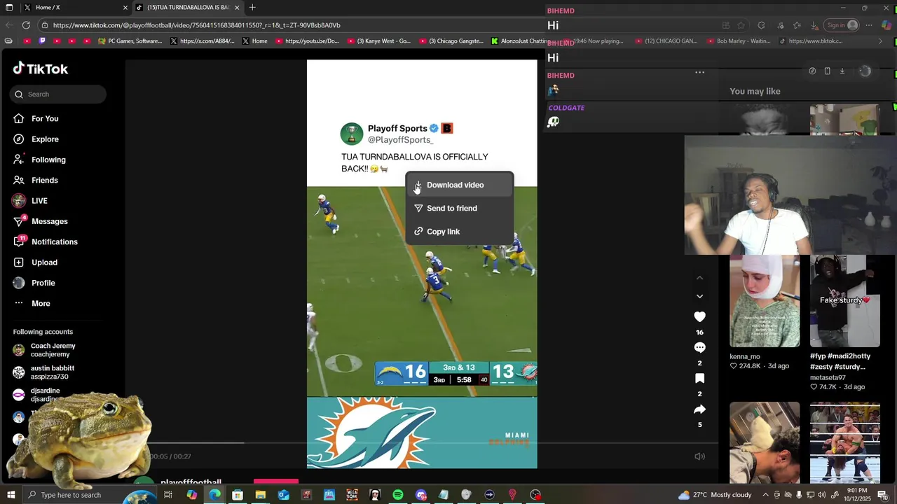Screen dimensions: 897x504
Task: Open TikTok Notifications
Action: [x=54, y=242]
